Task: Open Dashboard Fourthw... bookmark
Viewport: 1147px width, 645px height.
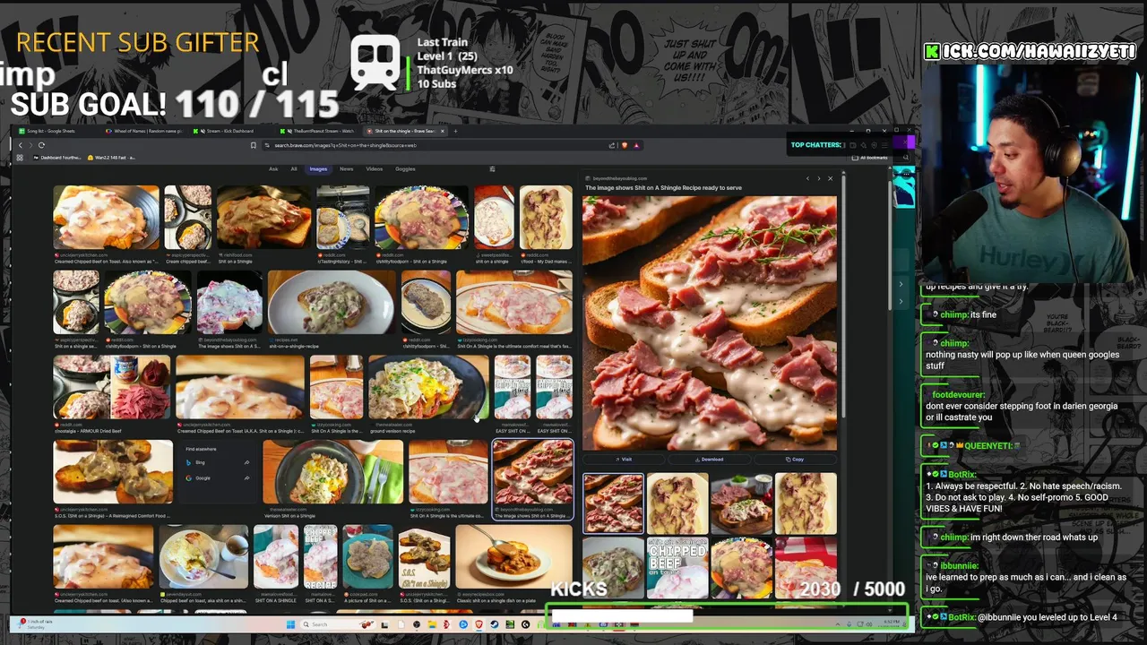Action: pyautogui.click(x=58, y=158)
